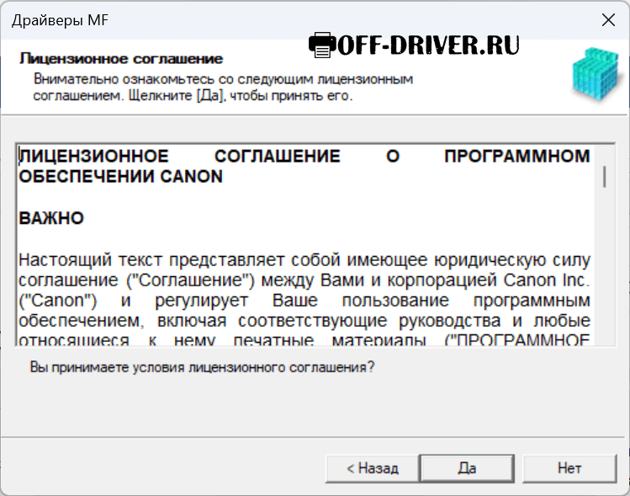
Task: Click the license text scrollbar thumb
Action: 604,177
